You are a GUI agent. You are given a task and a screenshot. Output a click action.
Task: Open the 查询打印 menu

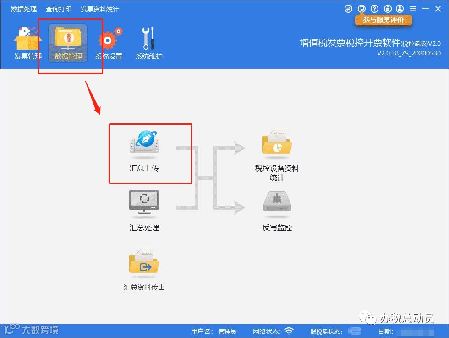(x=59, y=9)
